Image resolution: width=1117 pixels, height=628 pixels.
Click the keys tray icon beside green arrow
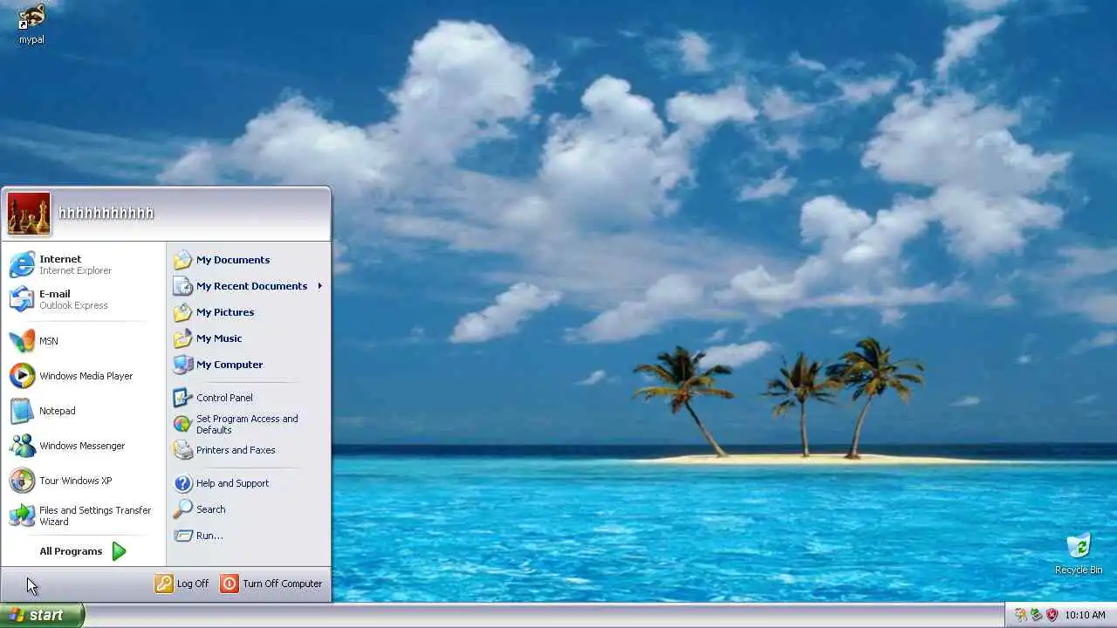coord(1020,615)
